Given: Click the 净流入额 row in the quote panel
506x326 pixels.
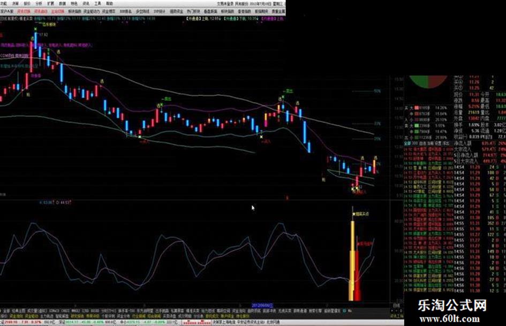Looking at the screenshot, I should click(480, 143).
